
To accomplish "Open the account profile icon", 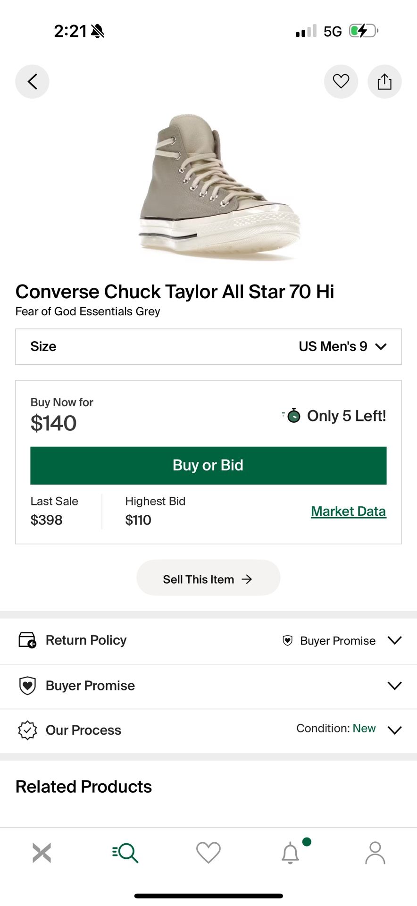I will pyautogui.click(x=375, y=853).
